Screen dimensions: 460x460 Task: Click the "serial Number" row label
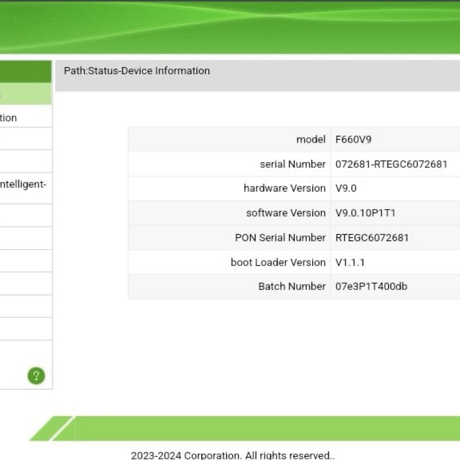[292, 164]
